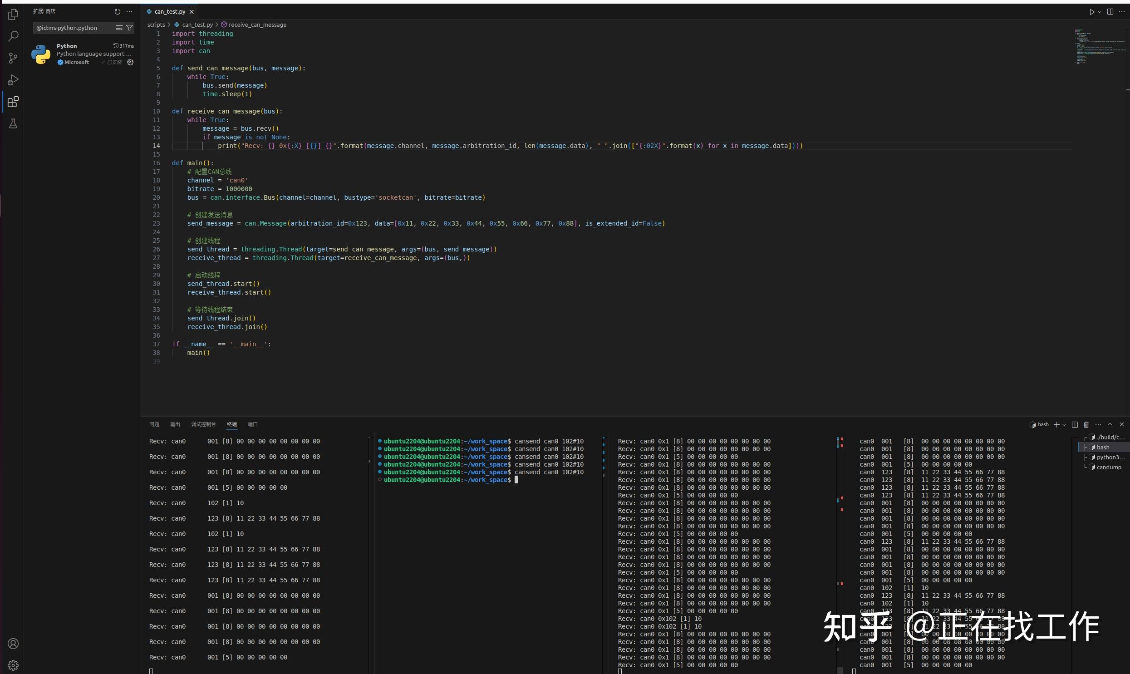Split the terminal pane
1130x674 pixels.
click(1074, 424)
